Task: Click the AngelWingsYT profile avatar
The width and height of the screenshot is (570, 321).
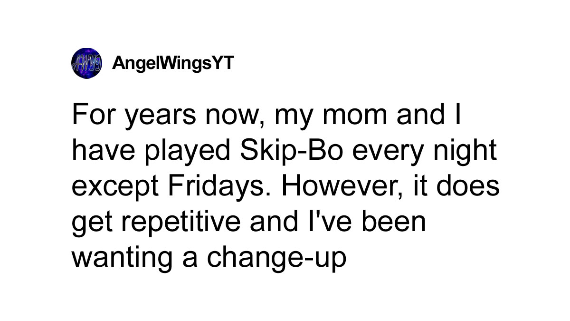Action: point(86,63)
